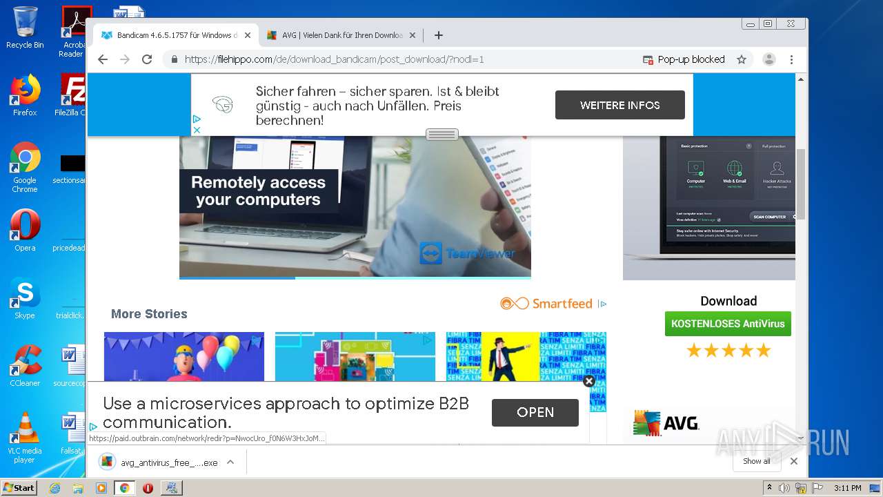The width and height of the screenshot is (883, 497).
Task: Open the Skype desktop shortcut
Action: click(25, 298)
